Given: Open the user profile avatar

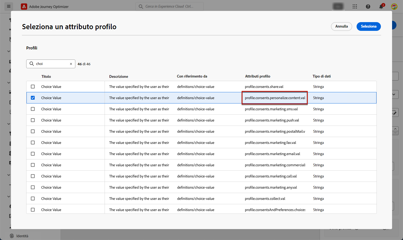Looking at the screenshot, I should [394, 7].
